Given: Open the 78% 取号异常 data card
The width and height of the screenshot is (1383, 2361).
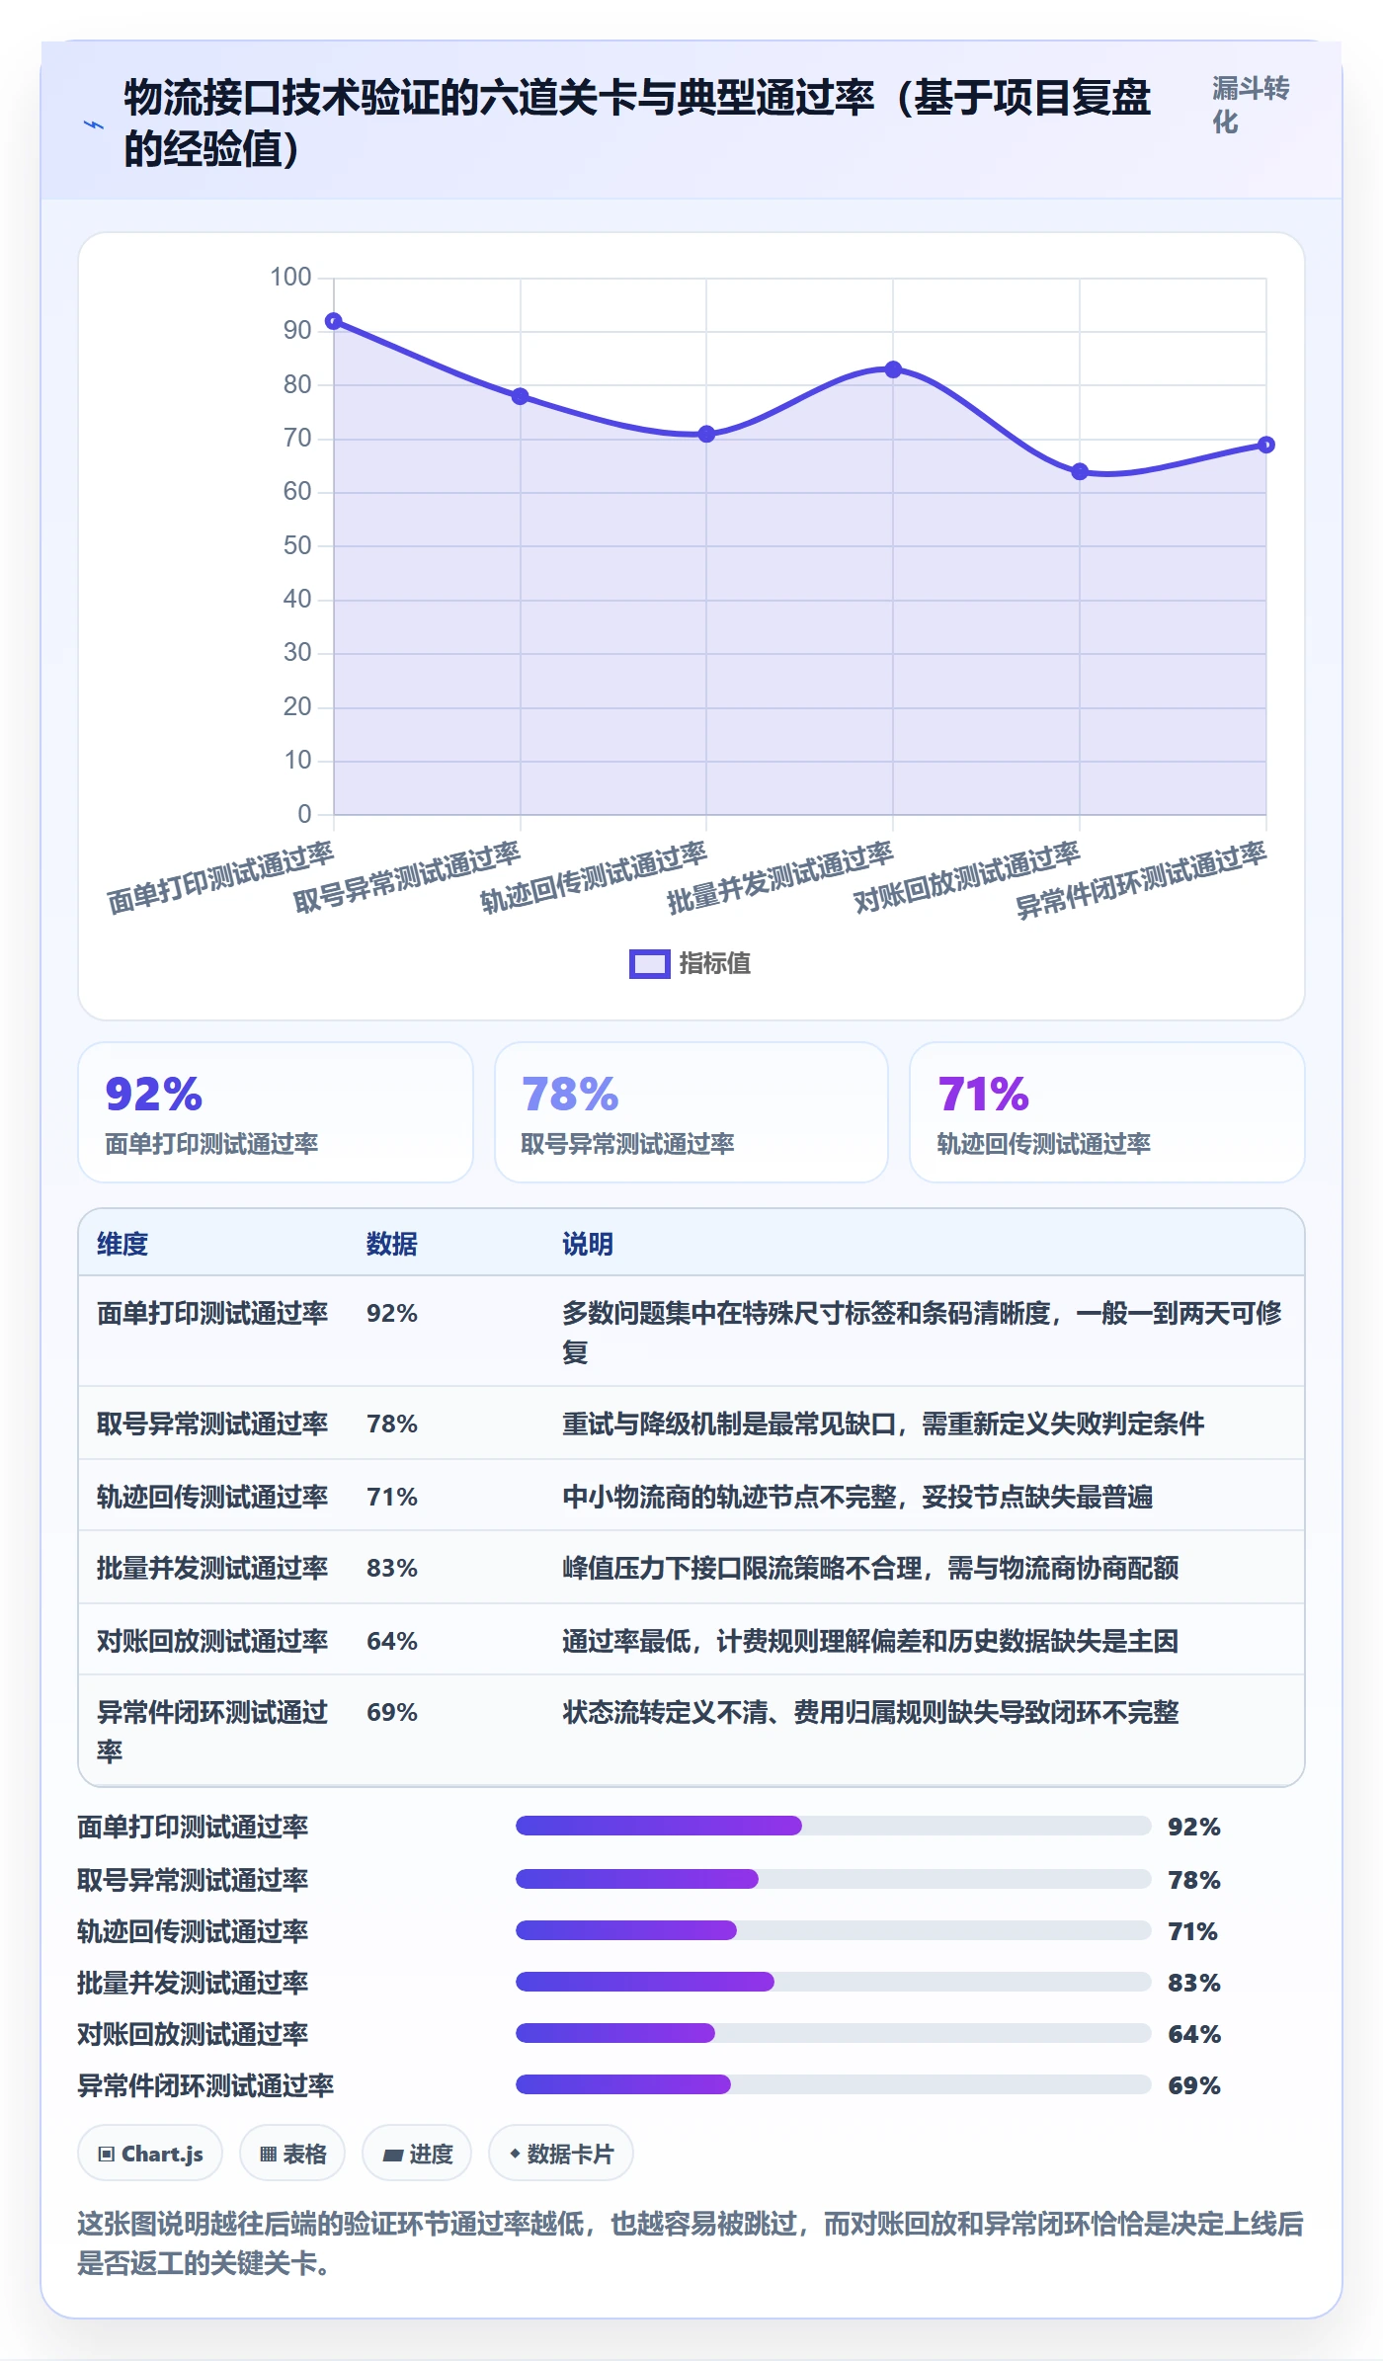Looking at the screenshot, I should (x=691, y=1112).
